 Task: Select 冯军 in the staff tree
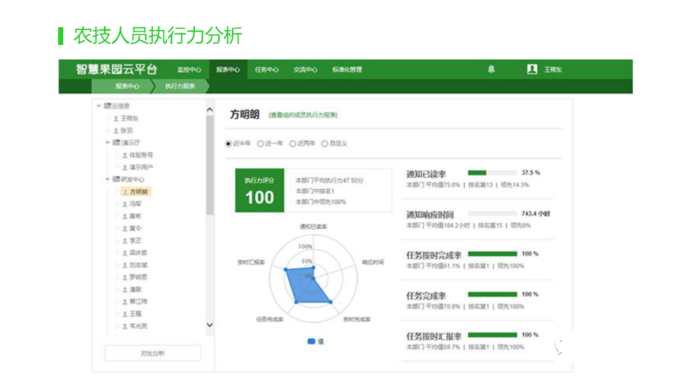[135, 204]
